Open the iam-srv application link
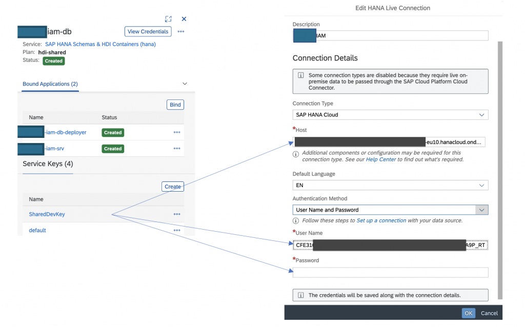Screen dimensions: 525x327 54,148
